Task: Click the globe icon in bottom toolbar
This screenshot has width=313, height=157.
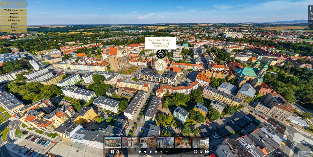Action: (118, 152)
